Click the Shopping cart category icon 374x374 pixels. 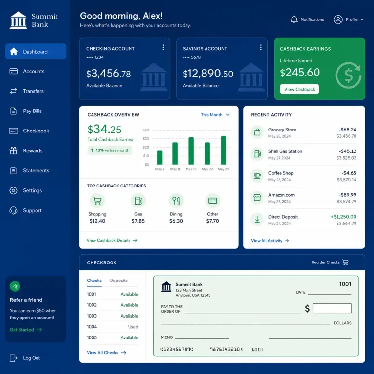click(x=97, y=201)
